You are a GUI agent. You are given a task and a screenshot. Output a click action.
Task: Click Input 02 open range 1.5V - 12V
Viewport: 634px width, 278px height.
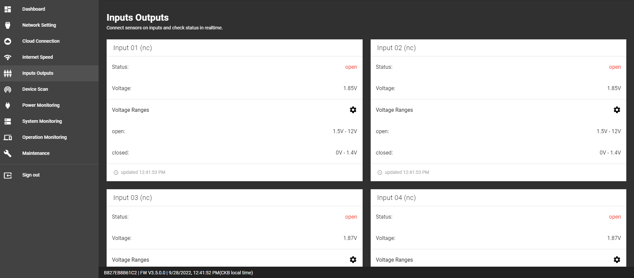point(609,131)
